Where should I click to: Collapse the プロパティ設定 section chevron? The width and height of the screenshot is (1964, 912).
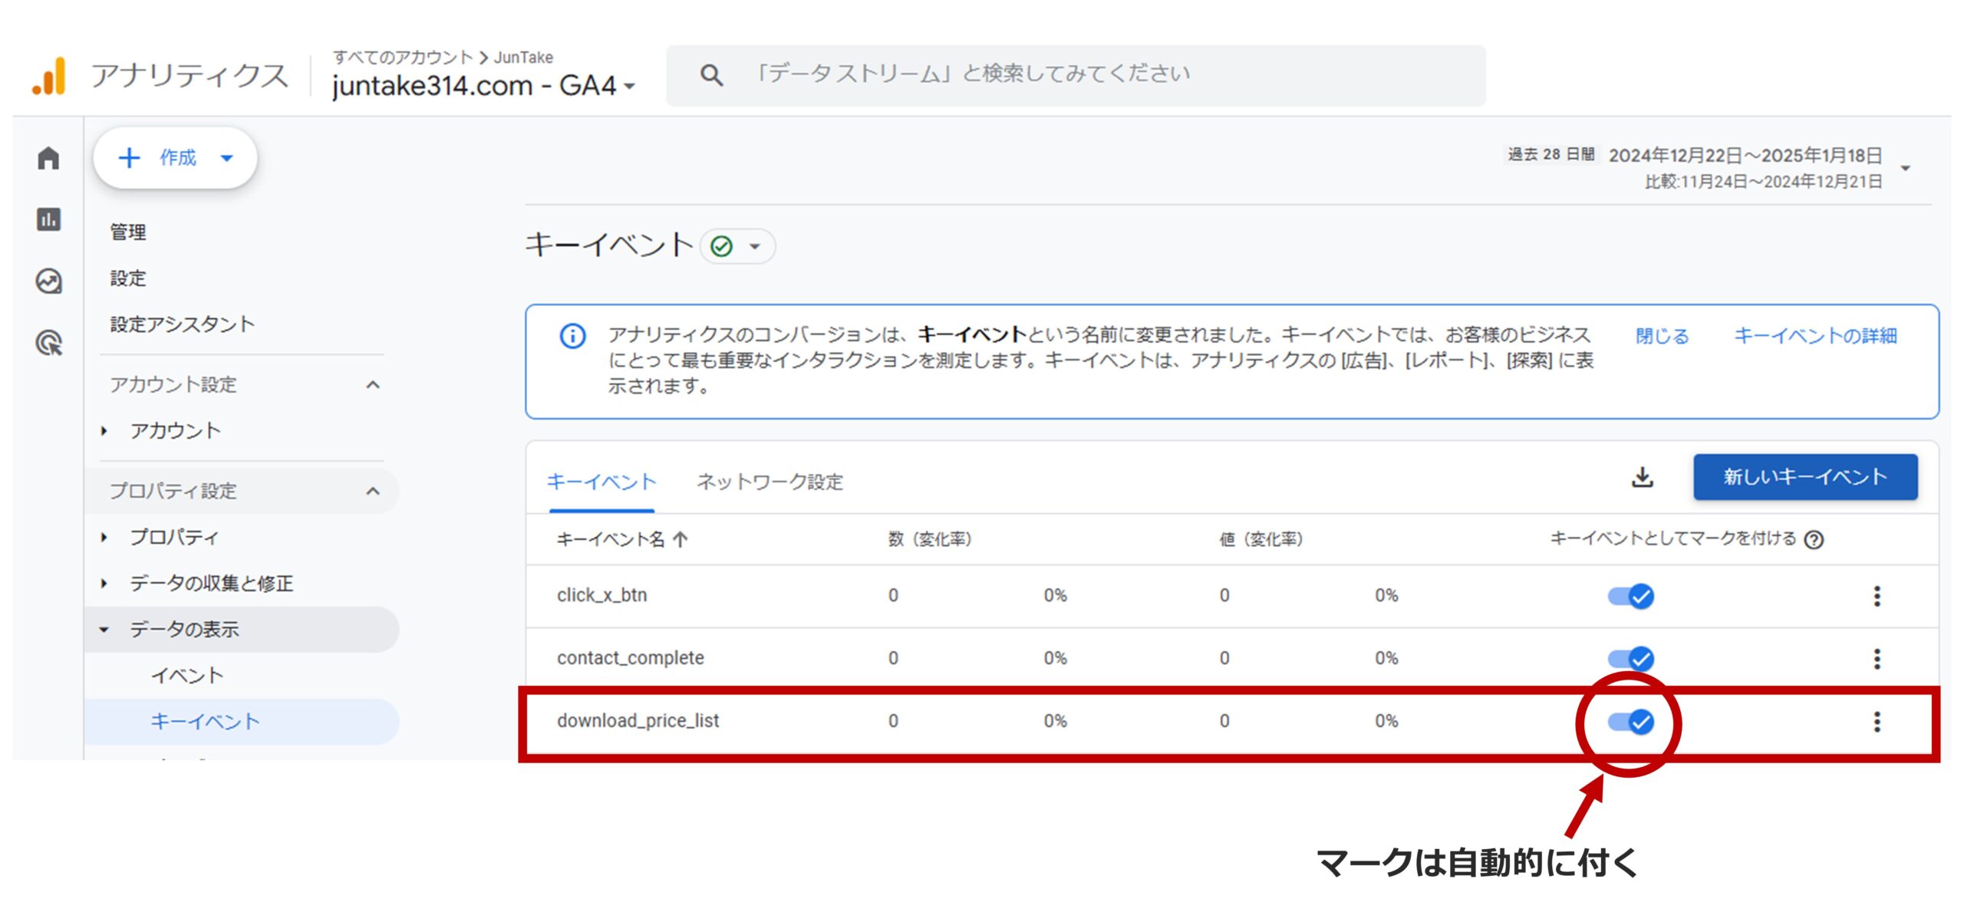point(374,491)
